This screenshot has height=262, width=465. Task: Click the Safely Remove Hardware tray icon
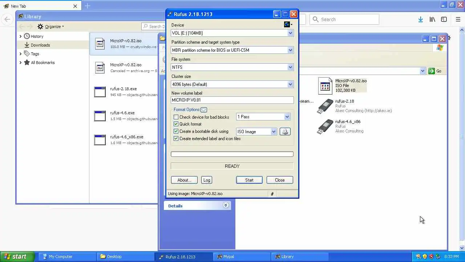click(438, 257)
